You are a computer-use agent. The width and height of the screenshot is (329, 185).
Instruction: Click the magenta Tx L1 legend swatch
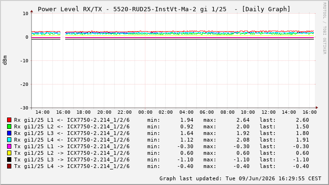click(9, 146)
